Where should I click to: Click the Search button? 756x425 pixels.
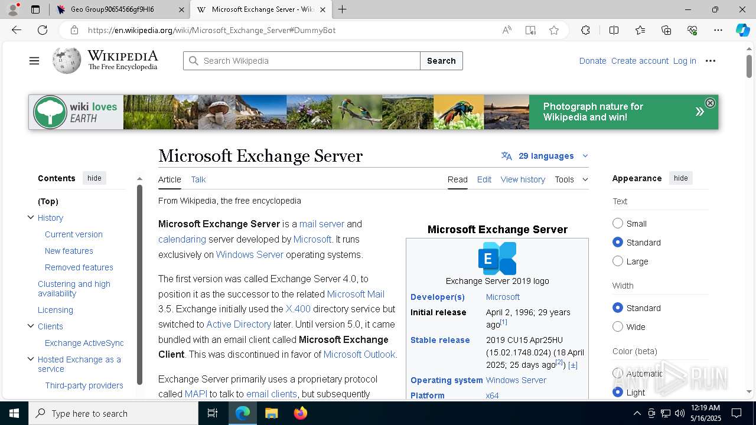point(441,61)
